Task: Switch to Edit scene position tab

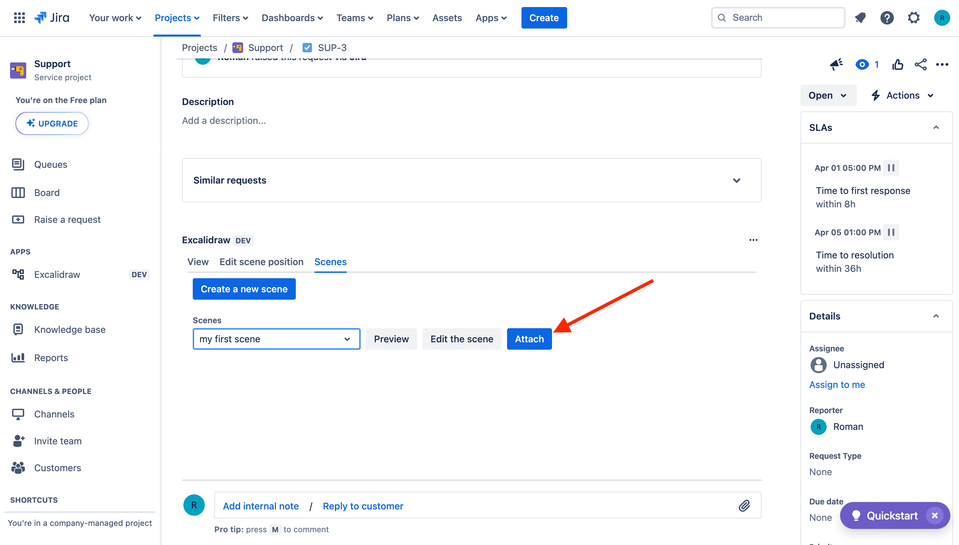Action: (x=261, y=262)
